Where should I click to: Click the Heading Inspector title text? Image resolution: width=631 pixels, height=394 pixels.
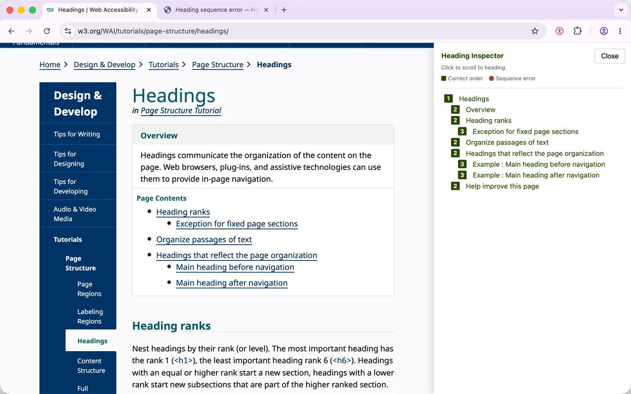point(472,56)
